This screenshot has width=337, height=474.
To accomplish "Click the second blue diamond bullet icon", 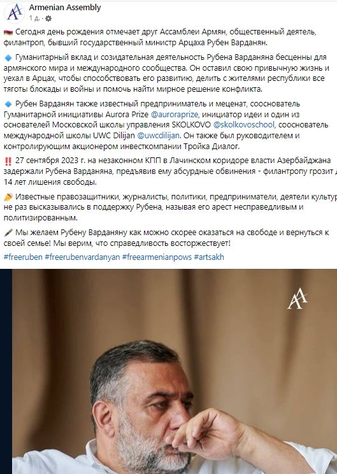I will 8,104.
